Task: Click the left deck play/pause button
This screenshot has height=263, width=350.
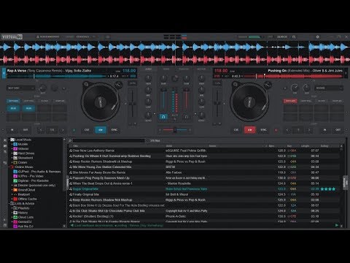Action: (101, 130)
